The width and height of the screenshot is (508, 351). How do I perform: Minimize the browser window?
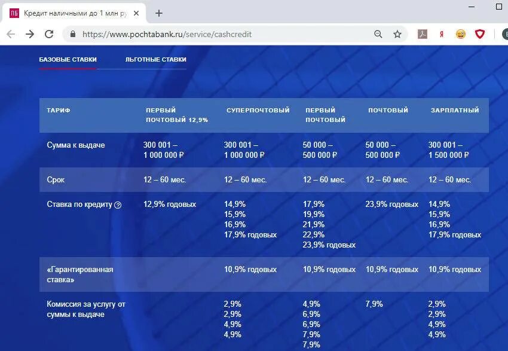pyautogui.click(x=472, y=7)
